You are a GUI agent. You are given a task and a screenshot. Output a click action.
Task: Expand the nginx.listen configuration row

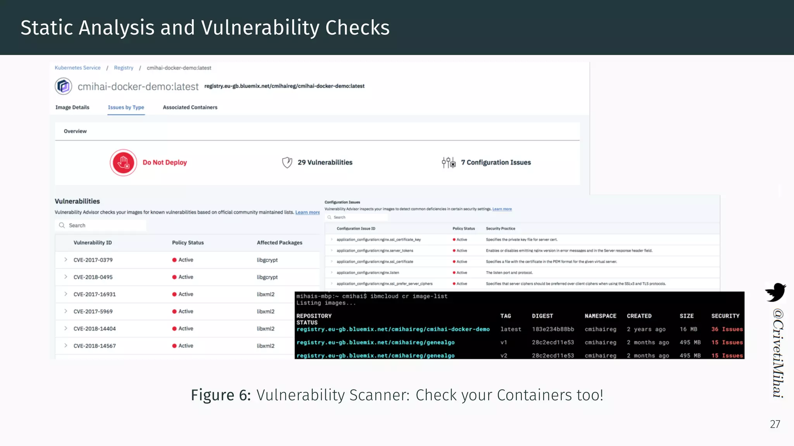click(331, 273)
